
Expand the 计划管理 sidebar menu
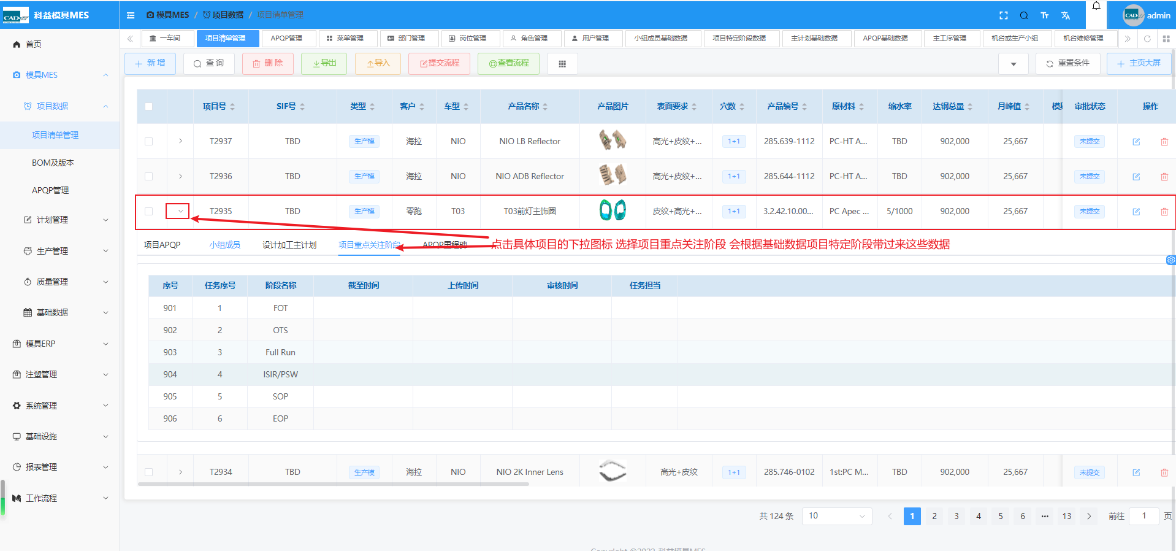pyautogui.click(x=60, y=220)
